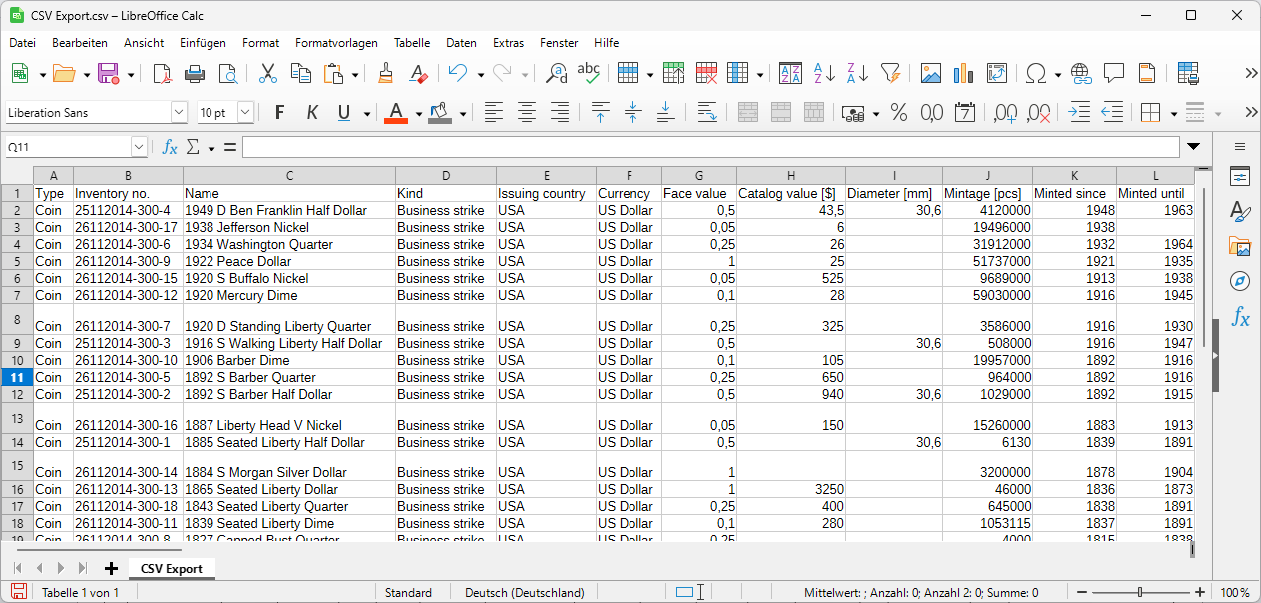Viewport: 1261px width, 603px height.
Task: Cut selection with the scissors icon
Action: [x=267, y=73]
